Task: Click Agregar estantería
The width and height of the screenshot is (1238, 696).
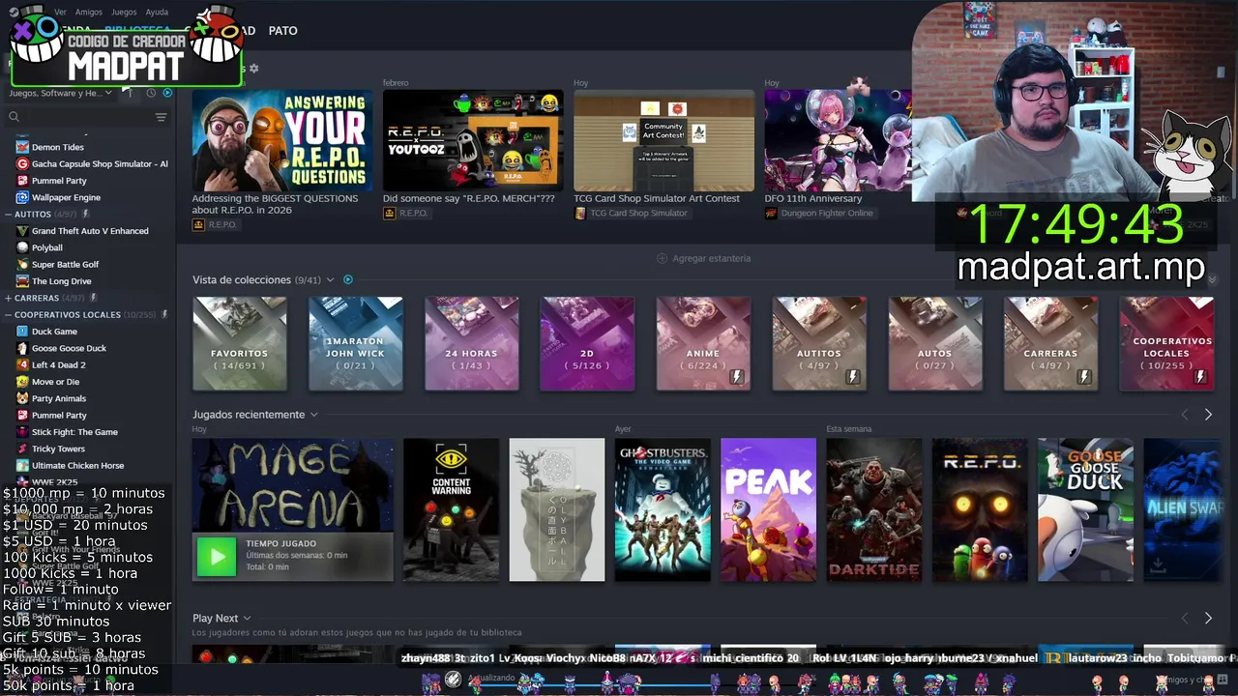Action: pos(704,258)
